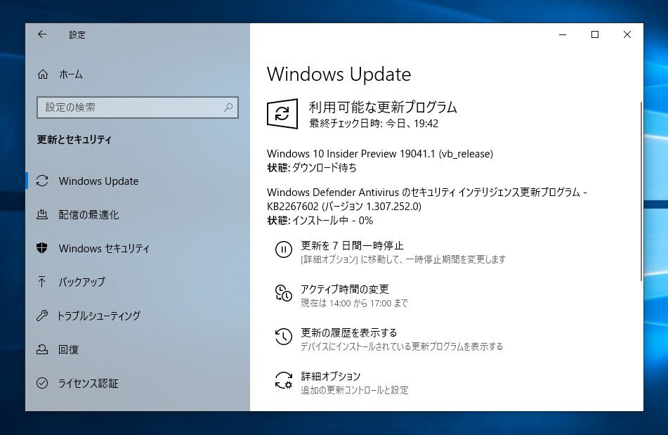Viewport: 668px width, 435px height.
Task: Click the トラブルシューティング wrench icon
Action: (x=42, y=316)
